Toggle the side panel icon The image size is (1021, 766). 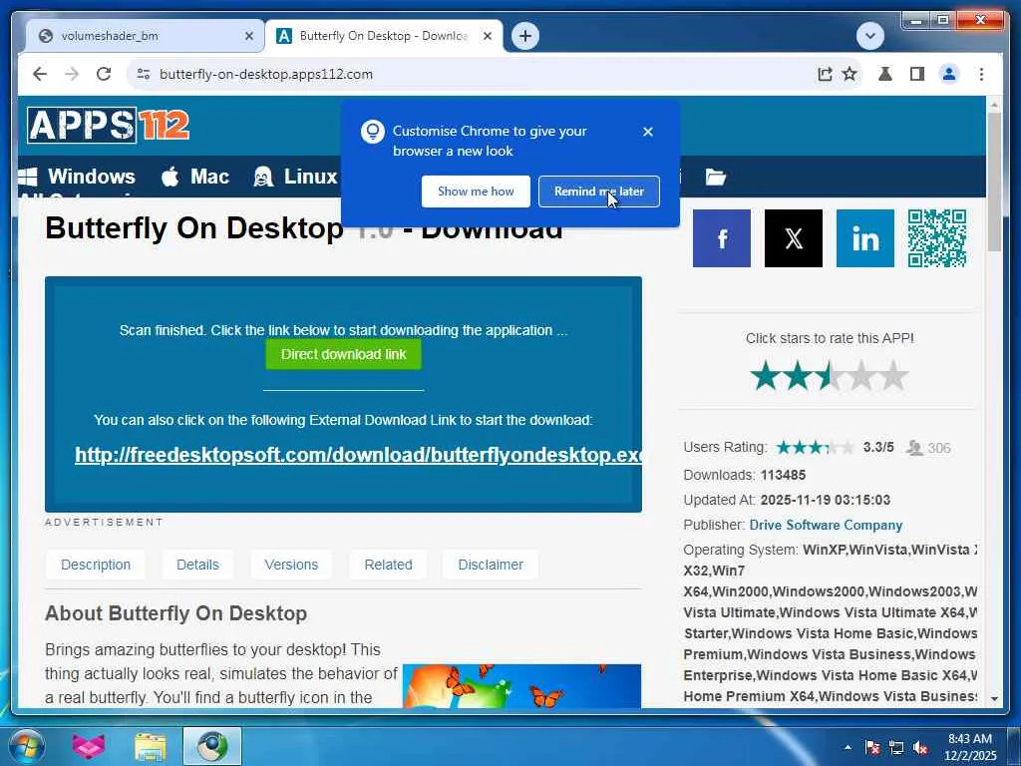click(917, 74)
